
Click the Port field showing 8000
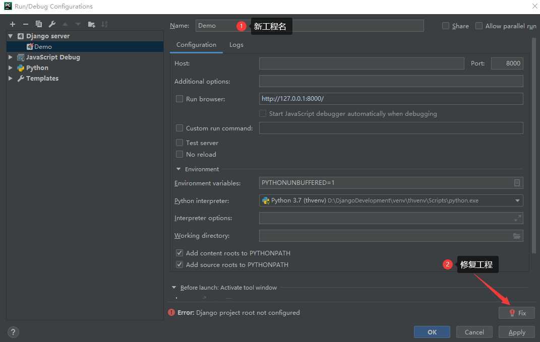point(507,63)
